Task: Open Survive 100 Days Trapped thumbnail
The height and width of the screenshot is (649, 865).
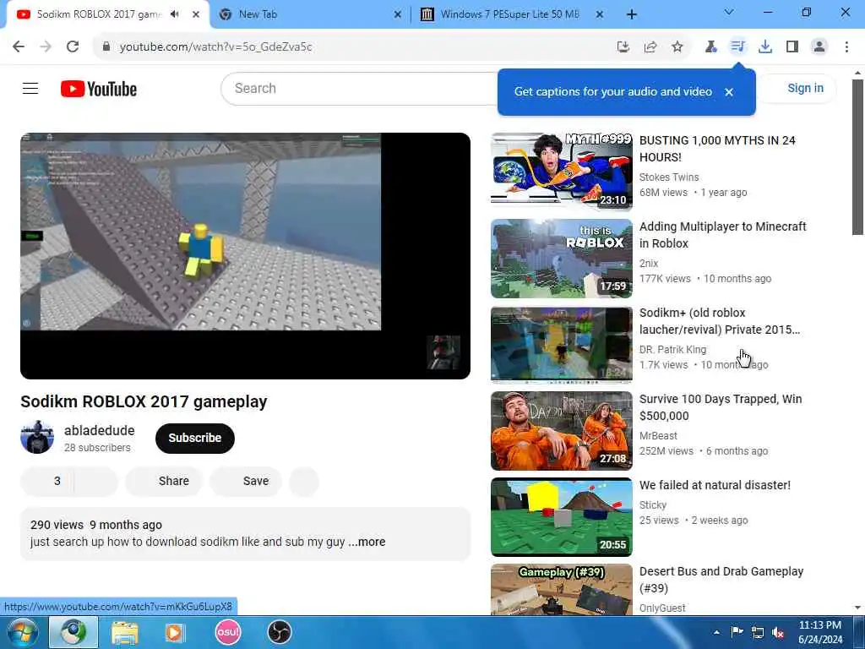Action: coord(562,430)
